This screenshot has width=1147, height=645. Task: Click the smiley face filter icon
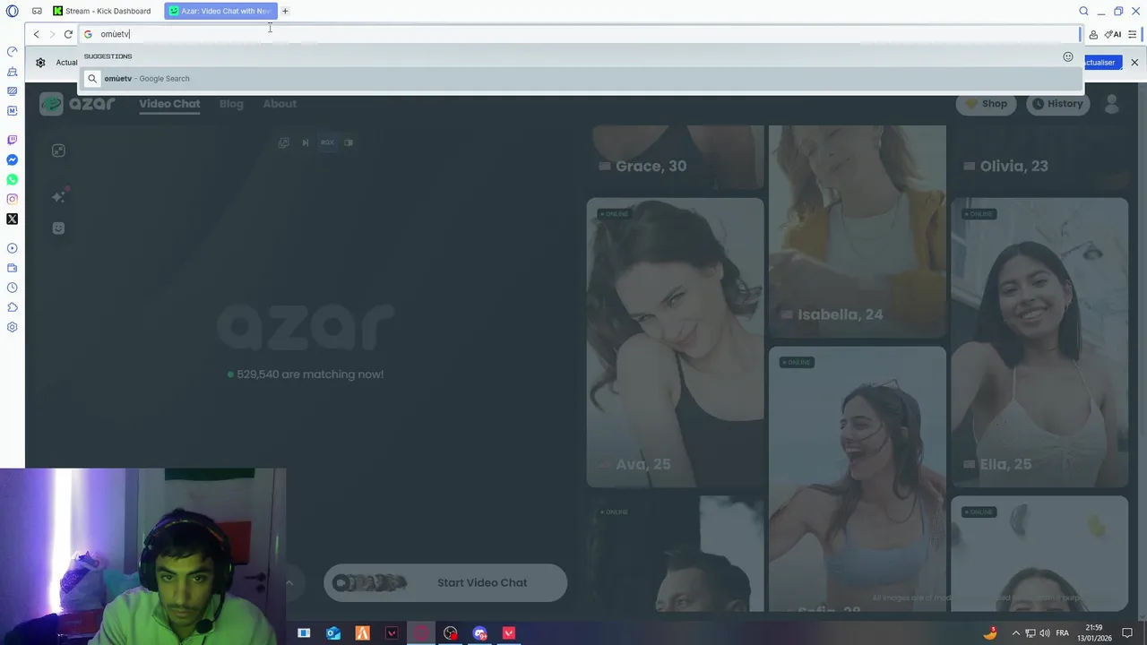(58, 228)
